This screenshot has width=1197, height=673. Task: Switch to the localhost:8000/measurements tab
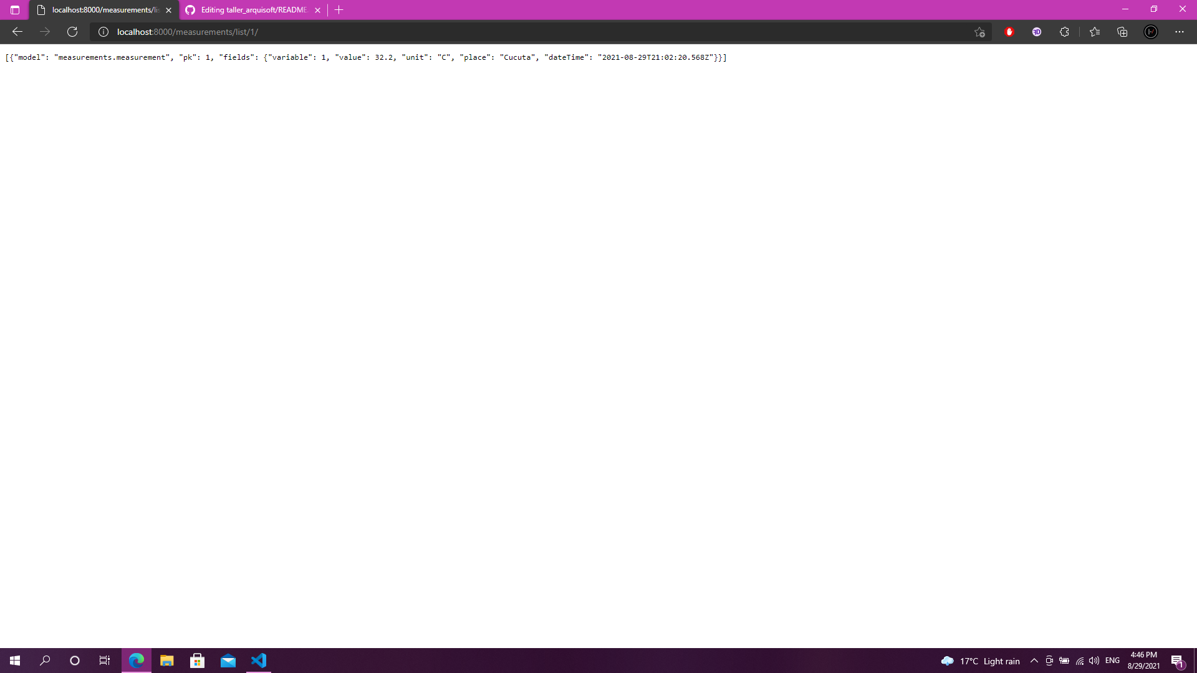104,10
